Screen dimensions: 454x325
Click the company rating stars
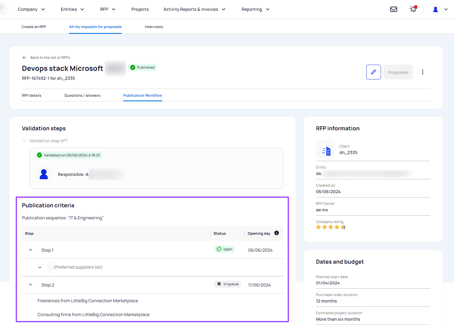(x=330, y=227)
